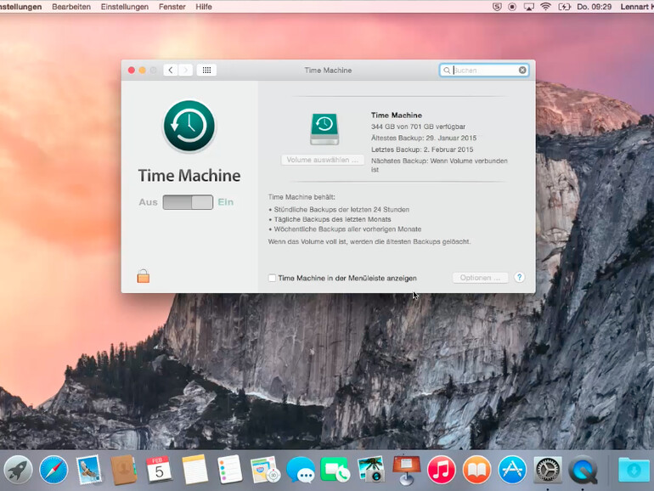Open Maps from the dock
The width and height of the screenshot is (654, 491).
(265, 470)
